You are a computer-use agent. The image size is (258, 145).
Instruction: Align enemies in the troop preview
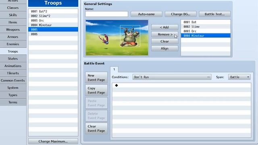pos(164,48)
